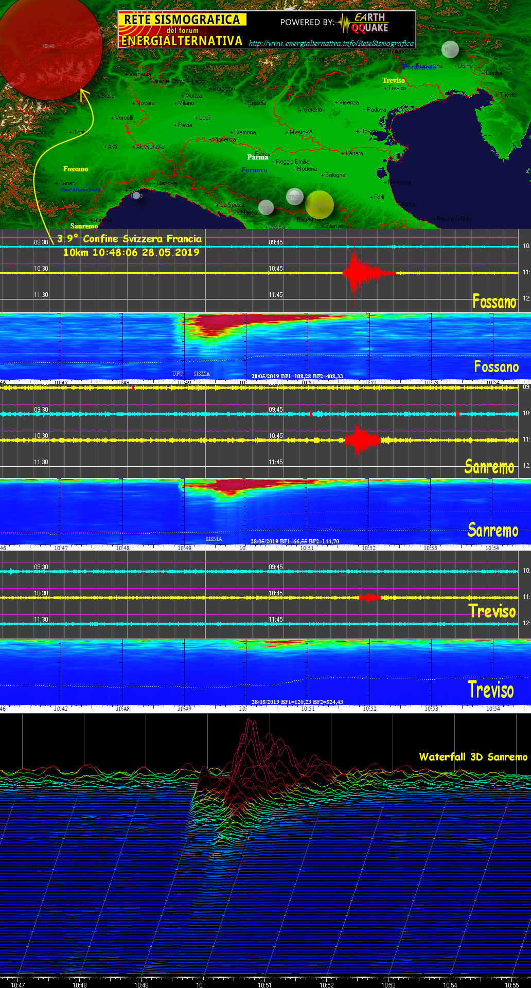
Task: Select the grey event circle near Udine
Action: [x=450, y=49]
